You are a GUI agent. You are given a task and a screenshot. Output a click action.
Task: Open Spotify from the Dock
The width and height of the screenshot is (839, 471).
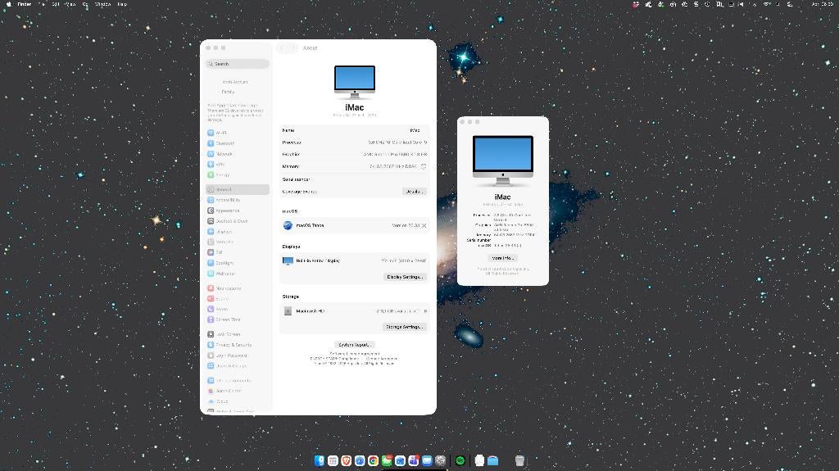[x=460, y=461]
